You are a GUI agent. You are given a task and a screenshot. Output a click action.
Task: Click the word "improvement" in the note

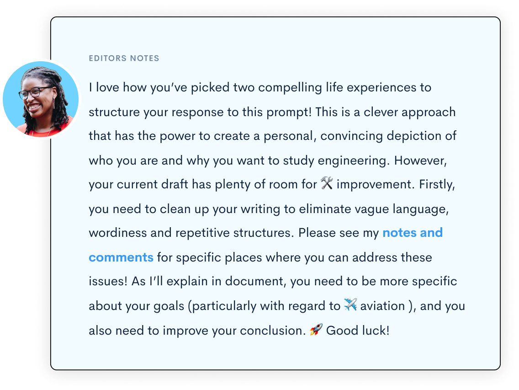click(372, 184)
